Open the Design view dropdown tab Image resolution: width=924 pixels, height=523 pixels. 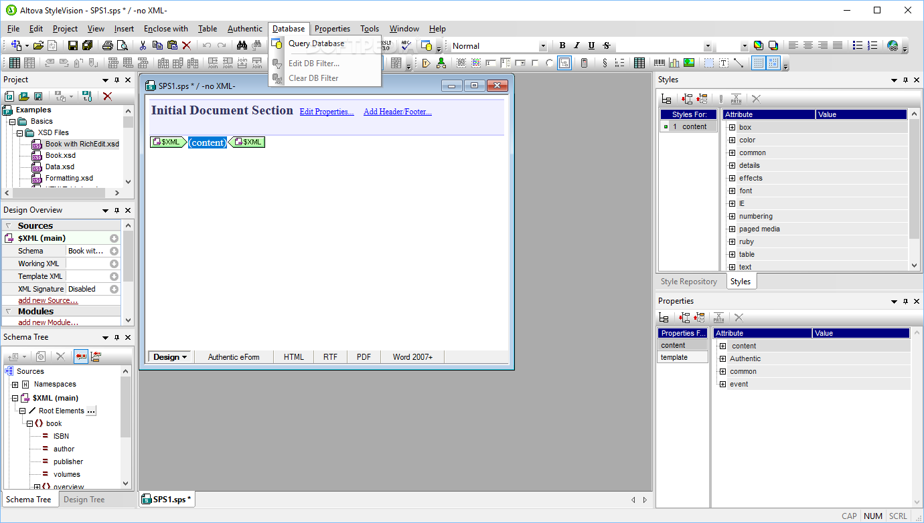[170, 357]
